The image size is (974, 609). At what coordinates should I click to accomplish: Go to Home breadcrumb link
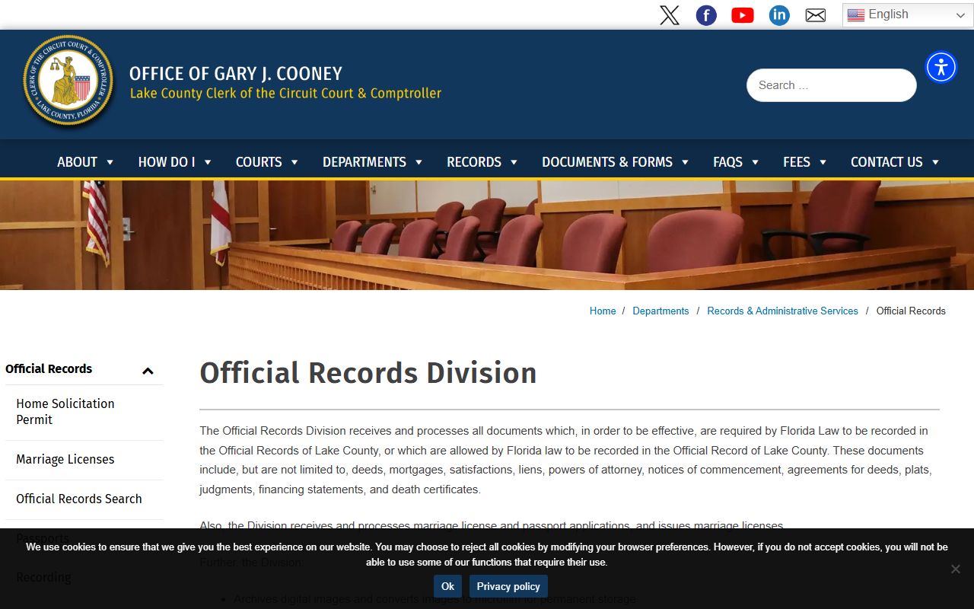[x=603, y=311]
